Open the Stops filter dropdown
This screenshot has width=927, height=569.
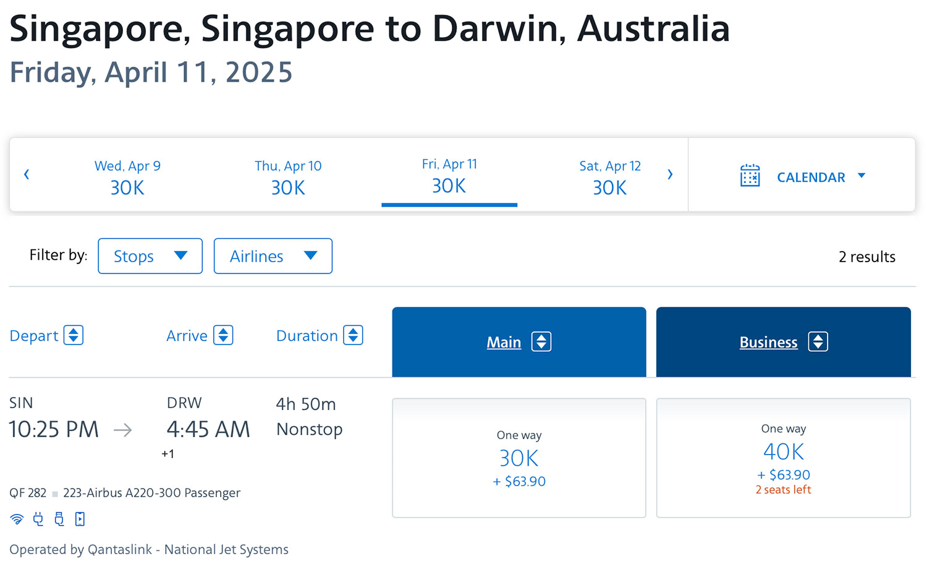point(150,256)
